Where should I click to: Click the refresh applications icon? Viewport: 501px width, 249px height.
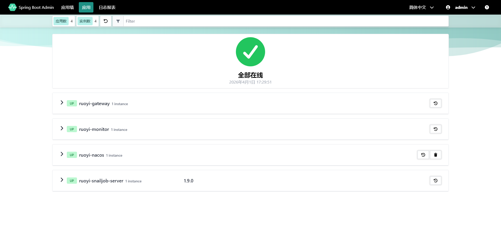click(106, 21)
